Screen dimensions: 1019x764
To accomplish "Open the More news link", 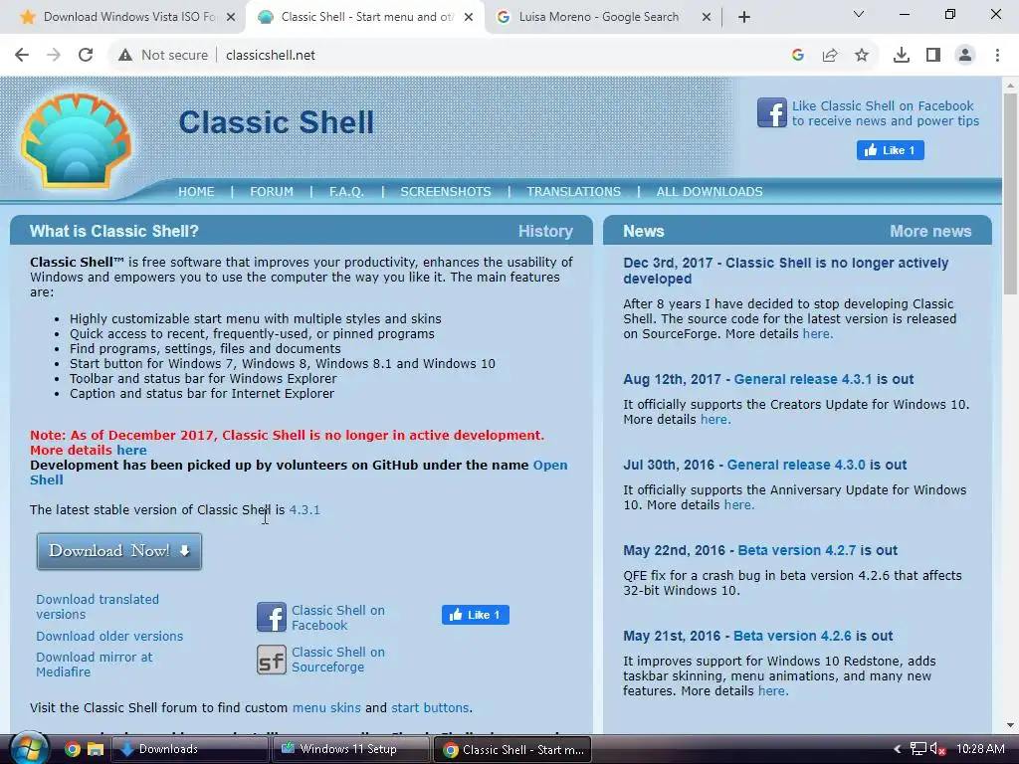I will (x=930, y=231).
